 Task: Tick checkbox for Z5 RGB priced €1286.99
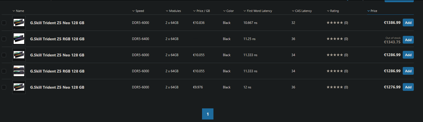click(x=4, y=71)
